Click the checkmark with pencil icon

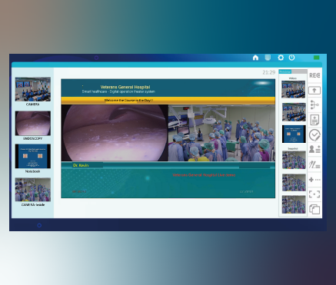click(314, 135)
